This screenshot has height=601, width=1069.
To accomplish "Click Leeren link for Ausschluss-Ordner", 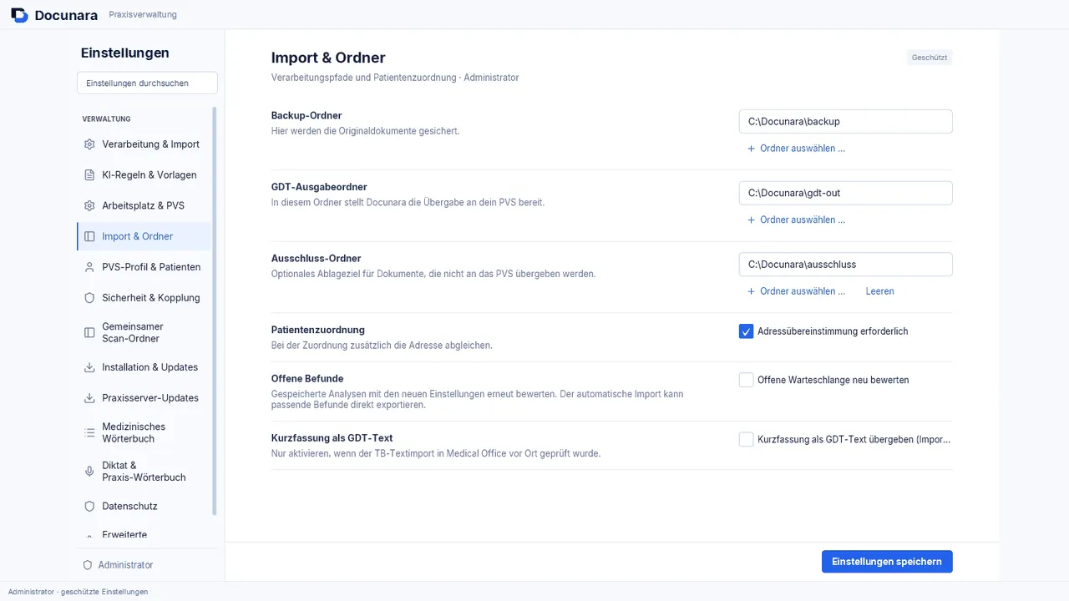I will [880, 291].
